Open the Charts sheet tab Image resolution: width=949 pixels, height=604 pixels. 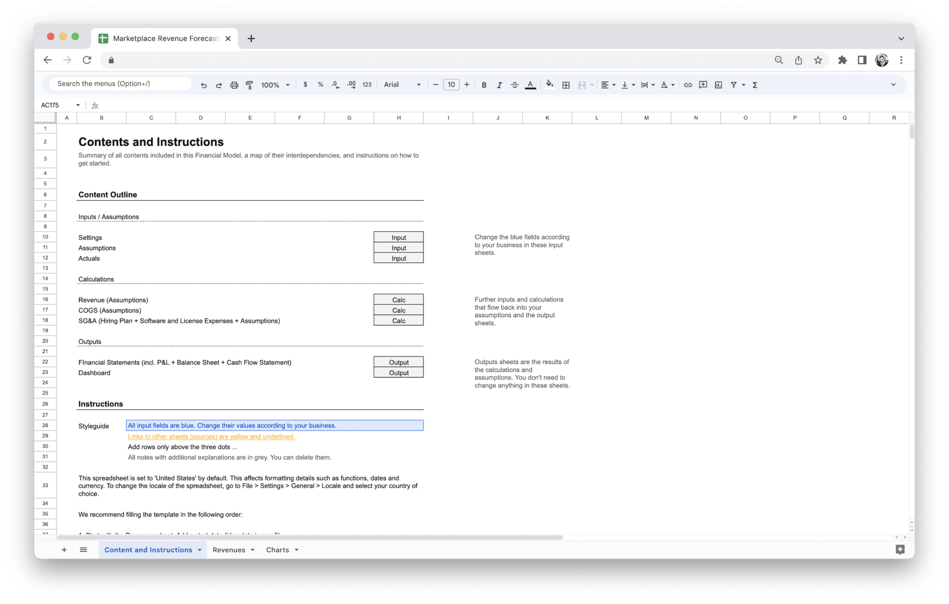coord(277,549)
